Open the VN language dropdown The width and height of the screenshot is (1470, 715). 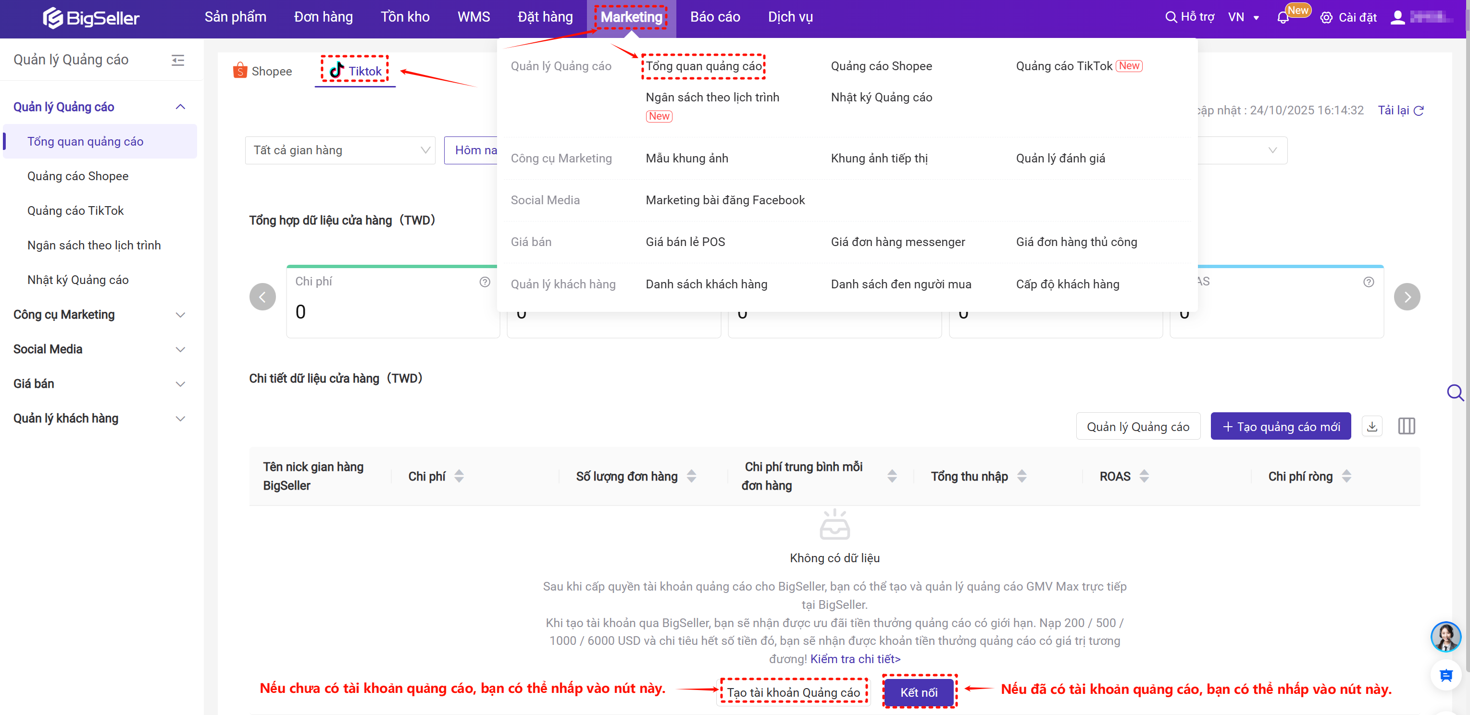1243,18
